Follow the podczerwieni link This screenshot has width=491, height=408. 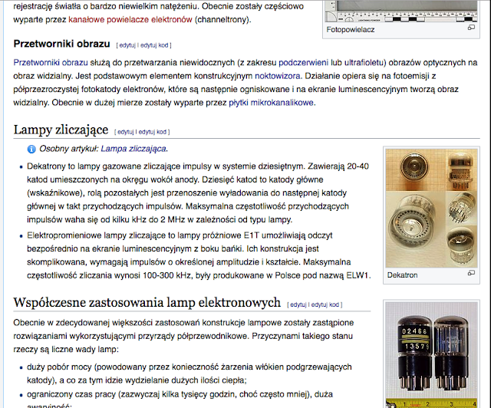click(x=304, y=63)
